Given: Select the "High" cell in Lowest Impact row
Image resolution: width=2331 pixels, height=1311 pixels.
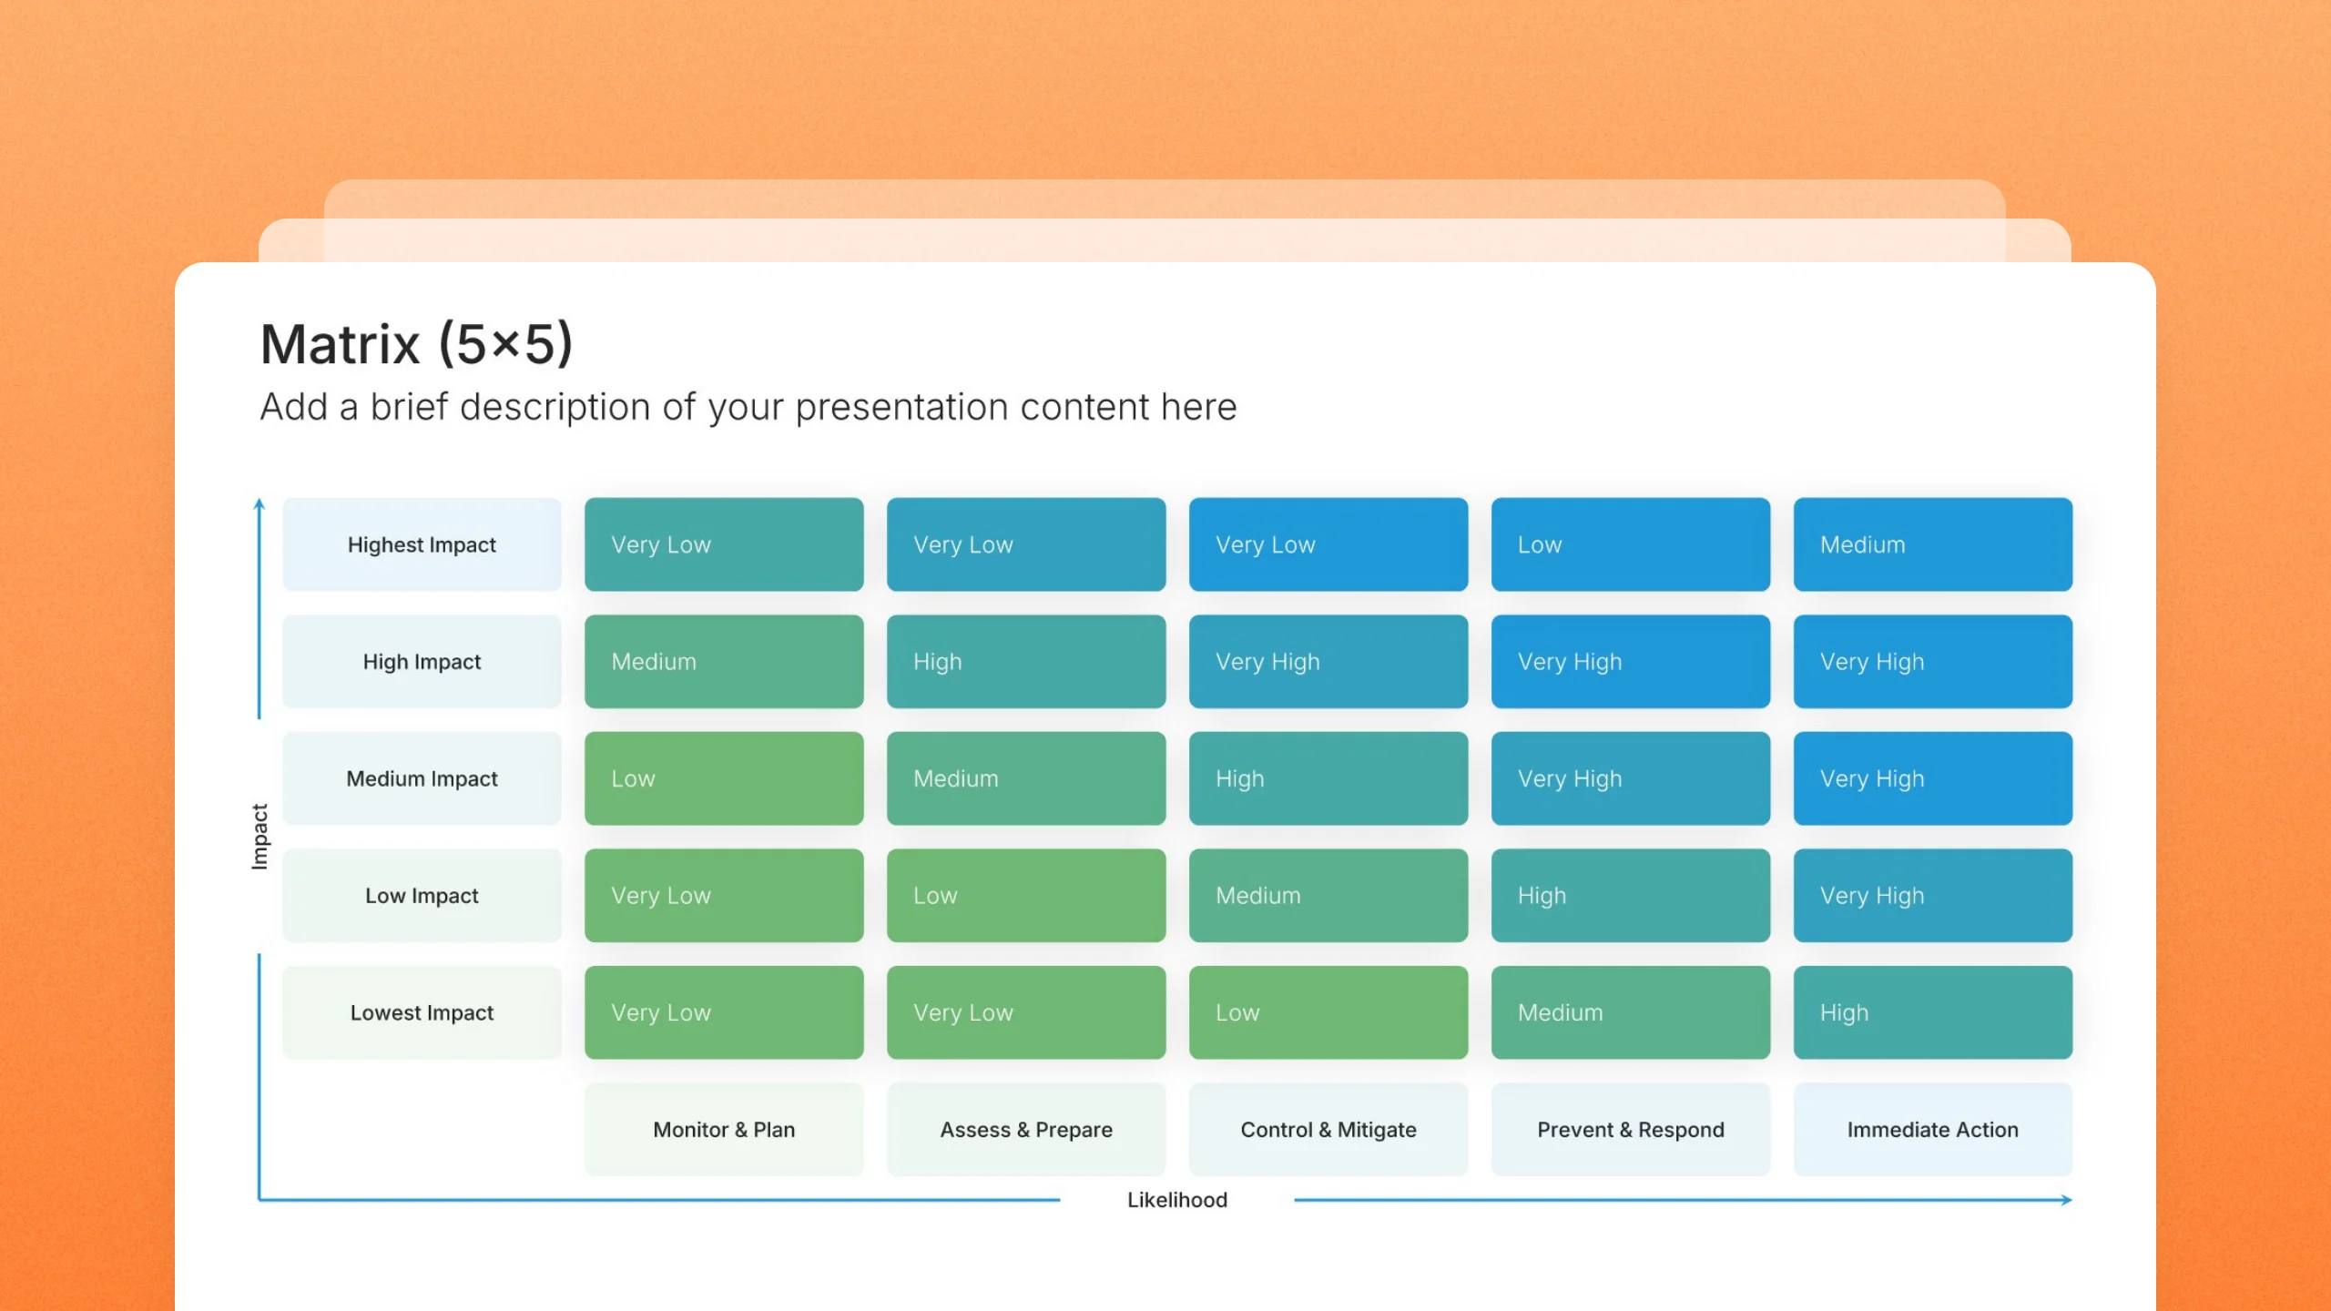Looking at the screenshot, I should (1933, 1012).
